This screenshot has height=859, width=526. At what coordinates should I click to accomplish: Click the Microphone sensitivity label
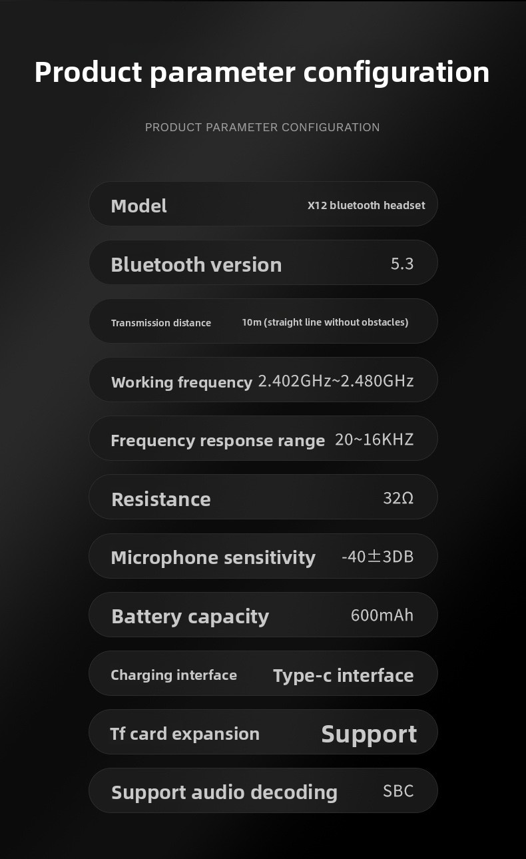click(213, 557)
